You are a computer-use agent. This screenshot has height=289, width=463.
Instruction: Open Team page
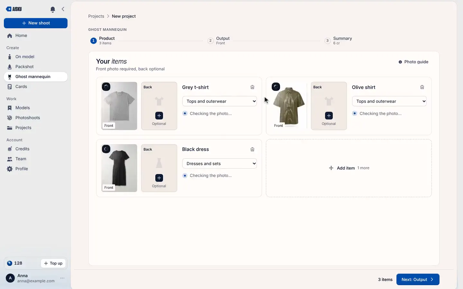(x=36, y=159)
